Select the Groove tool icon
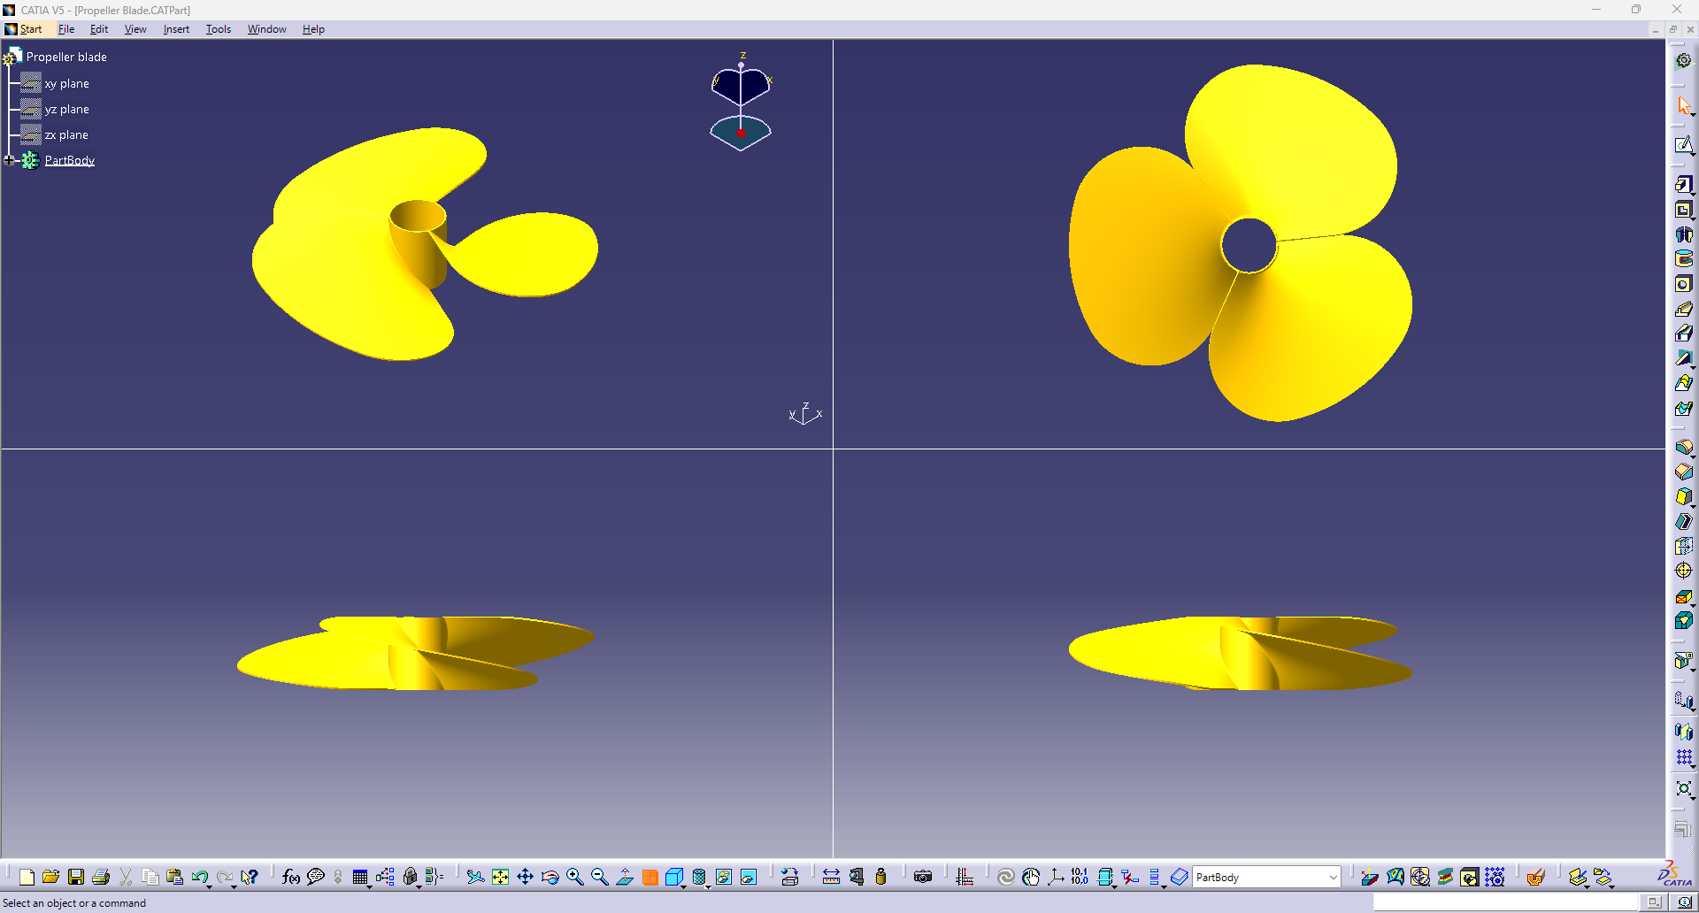 pyautogui.click(x=1684, y=259)
